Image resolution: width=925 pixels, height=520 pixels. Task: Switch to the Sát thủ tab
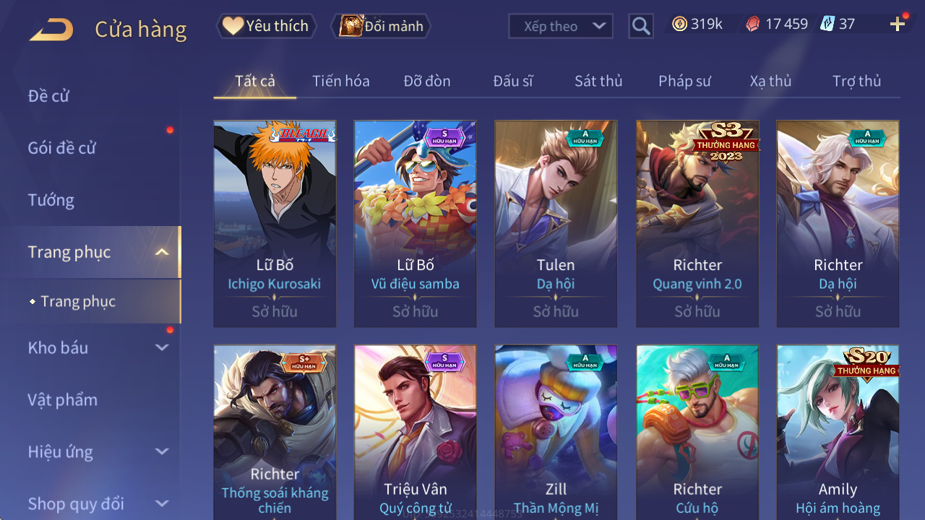[x=598, y=81]
